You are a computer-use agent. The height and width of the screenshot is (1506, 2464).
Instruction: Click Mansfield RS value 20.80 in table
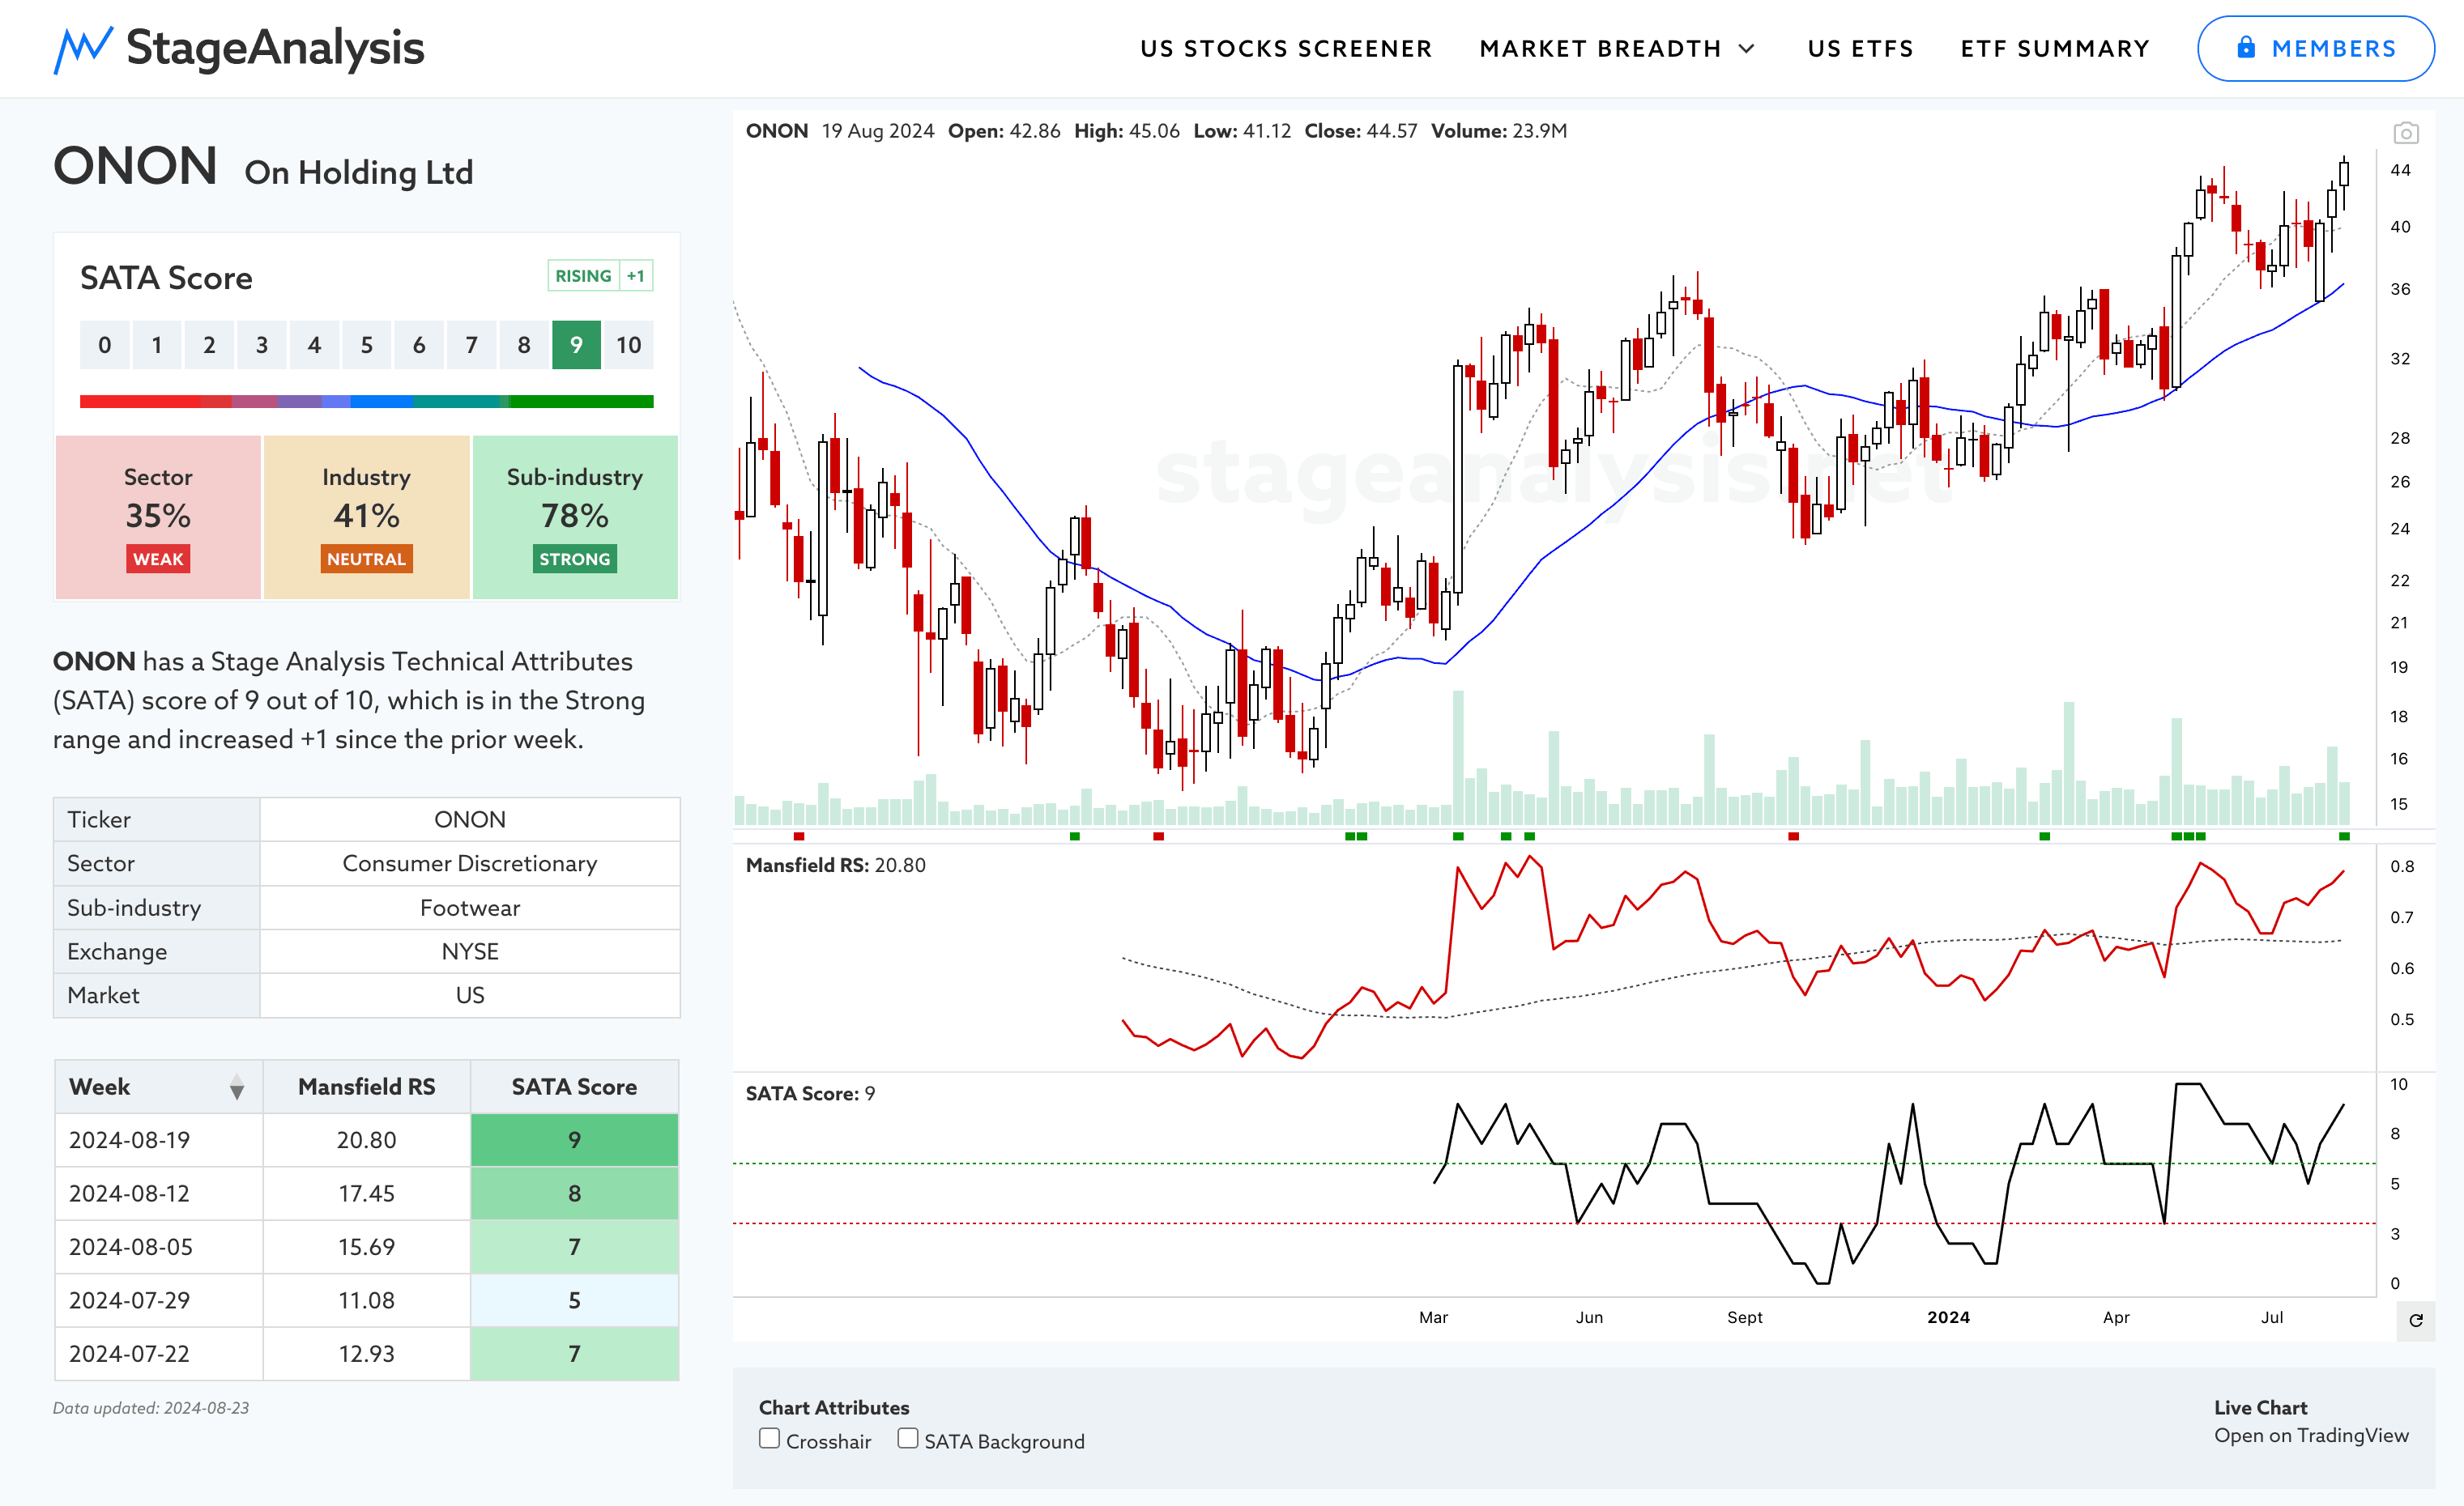(366, 1140)
